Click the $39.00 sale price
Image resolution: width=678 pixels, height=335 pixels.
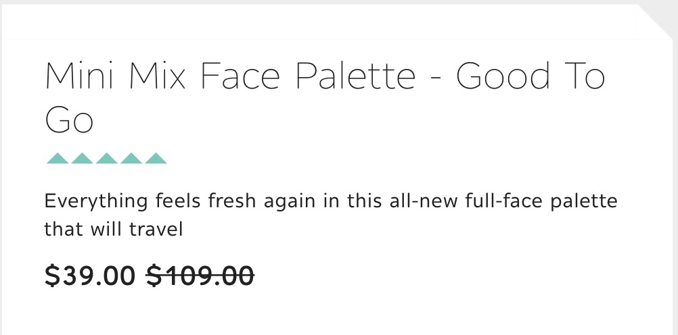[x=90, y=276]
